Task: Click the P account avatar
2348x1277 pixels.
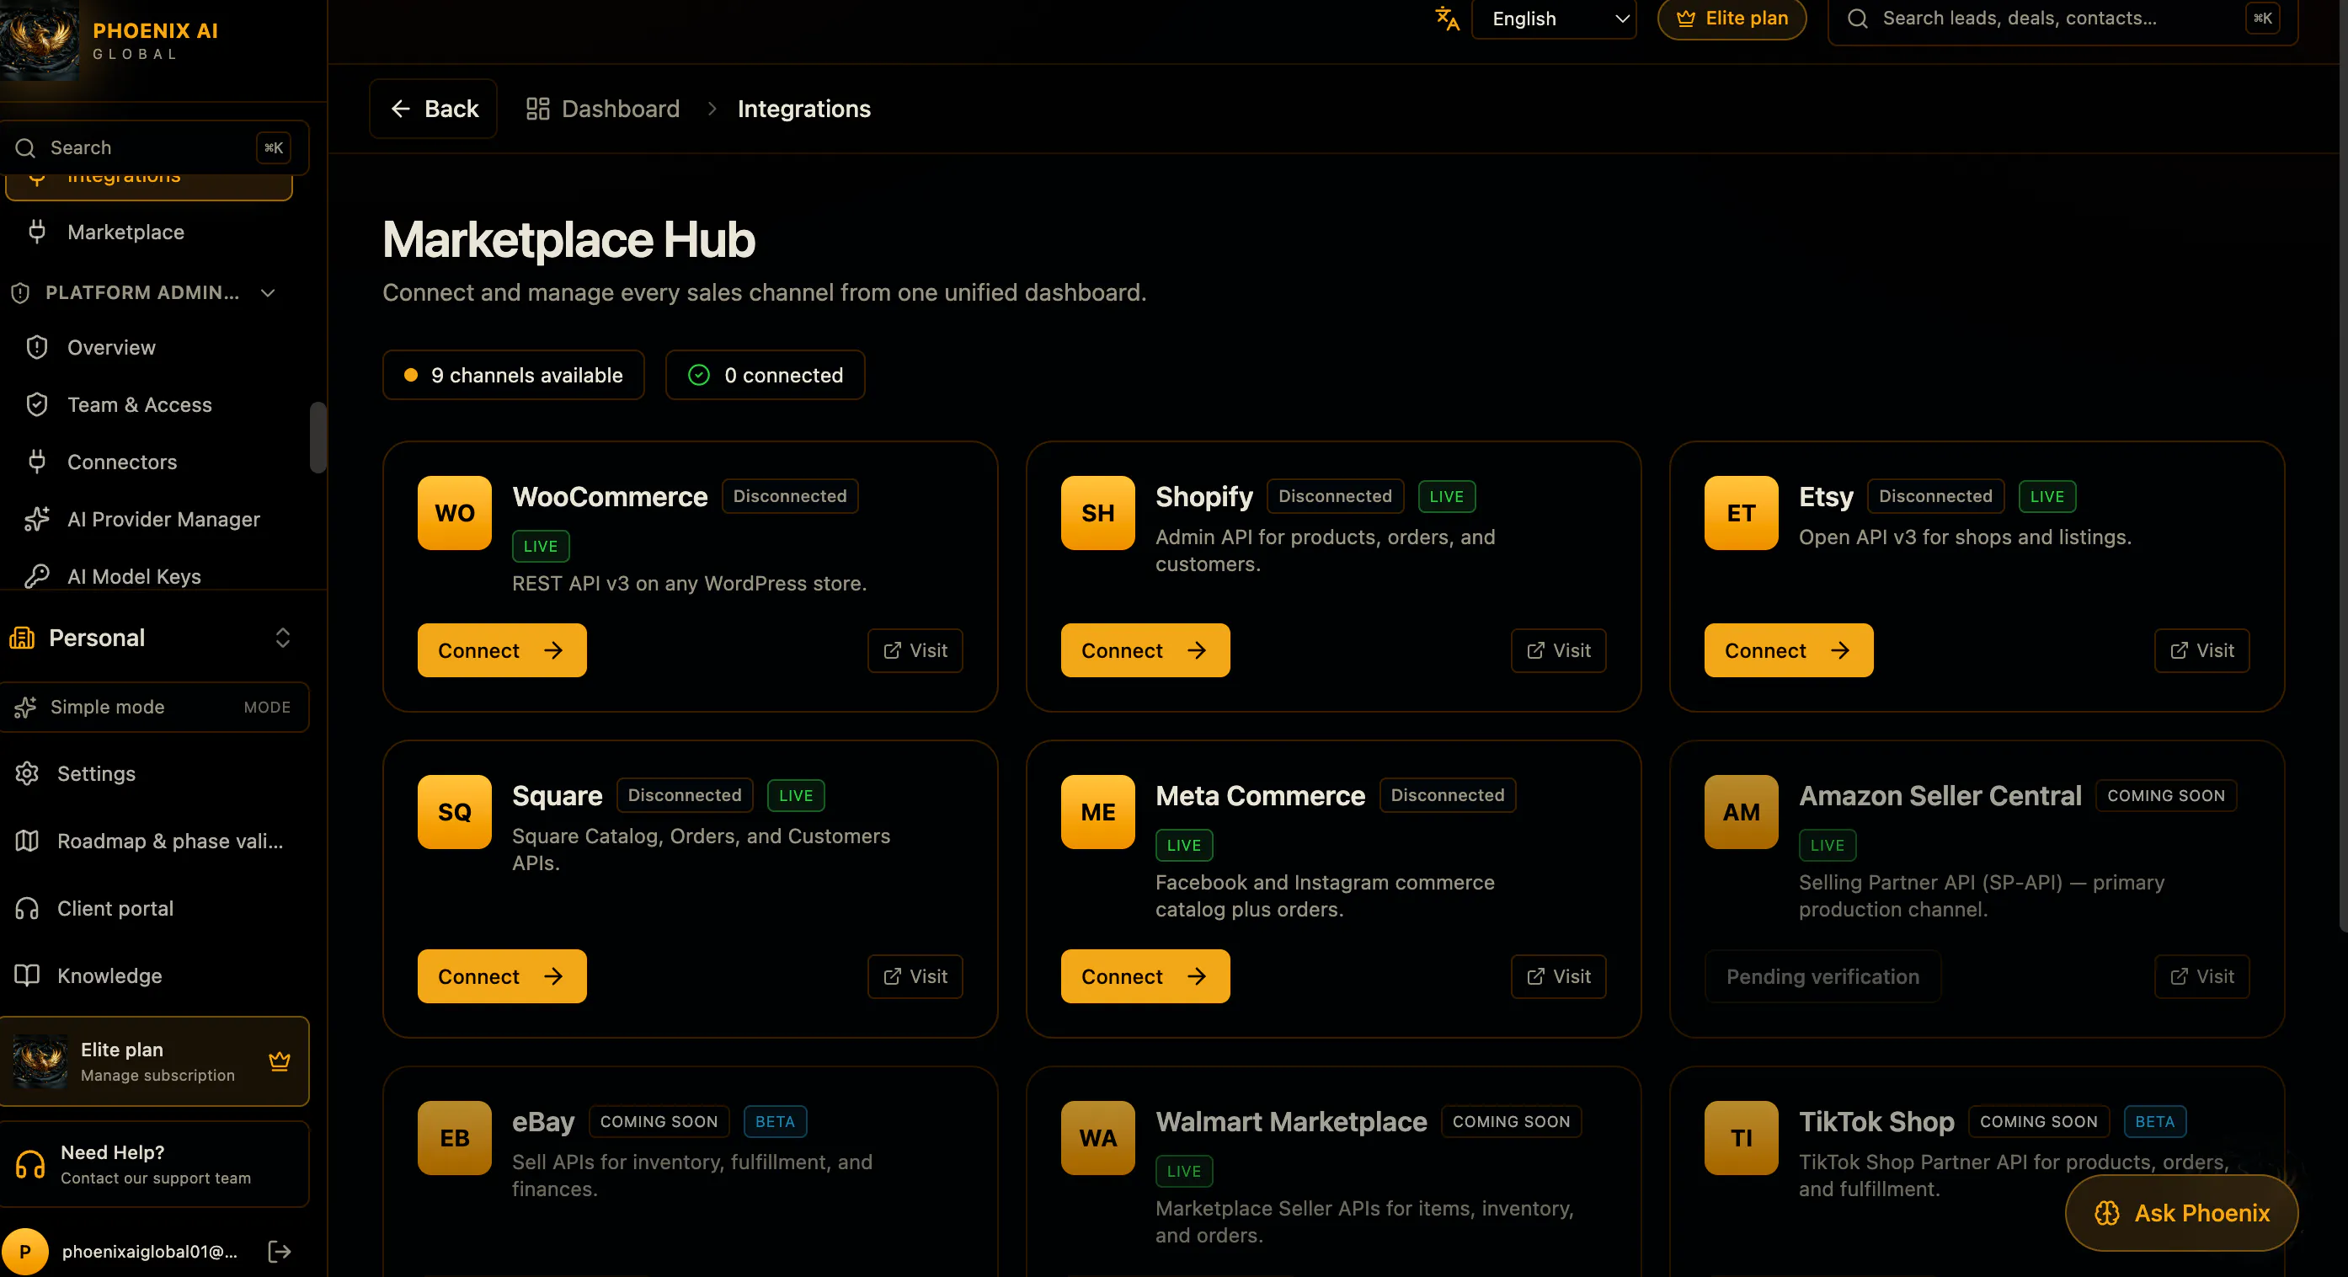Action: 24,1252
